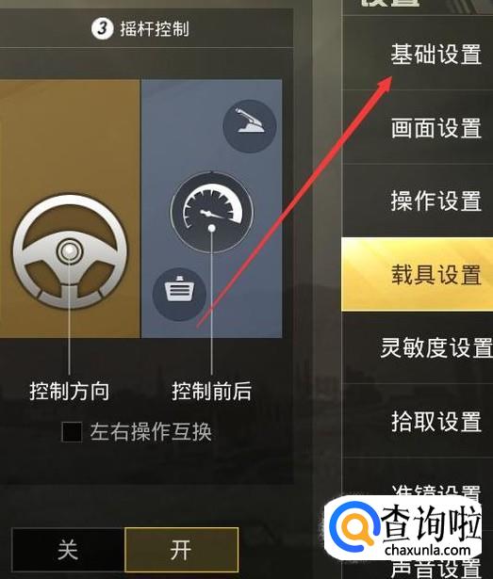The height and width of the screenshot is (579, 493).
Task: Click the circled number 3 icon
Action: (102, 29)
